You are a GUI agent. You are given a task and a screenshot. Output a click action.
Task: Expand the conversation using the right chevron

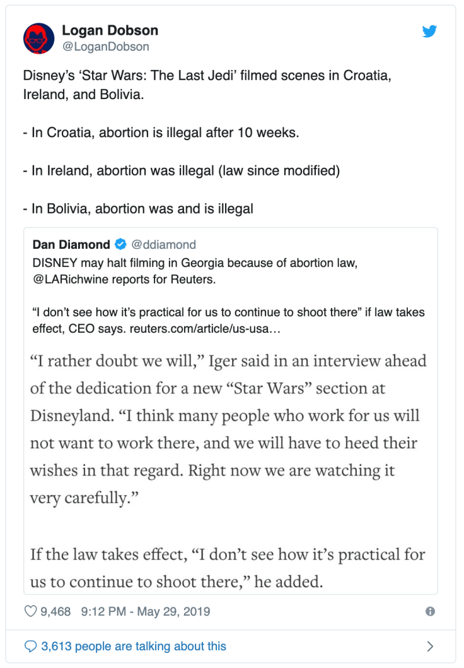(x=430, y=646)
